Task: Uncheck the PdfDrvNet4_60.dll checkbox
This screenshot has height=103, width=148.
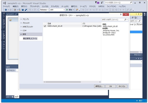Action: [x=45, y=26]
